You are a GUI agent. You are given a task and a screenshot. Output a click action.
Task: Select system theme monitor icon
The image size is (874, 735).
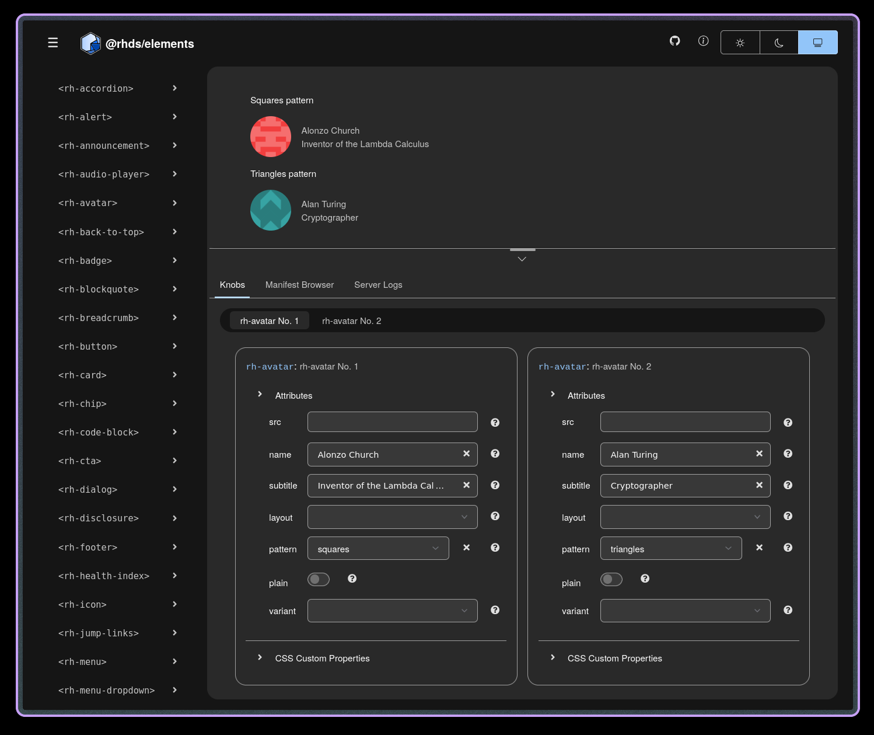[817, 42]
